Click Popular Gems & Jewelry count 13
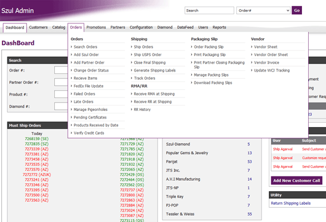Screen dimensions: 326x222 click(x=250, y=153)
